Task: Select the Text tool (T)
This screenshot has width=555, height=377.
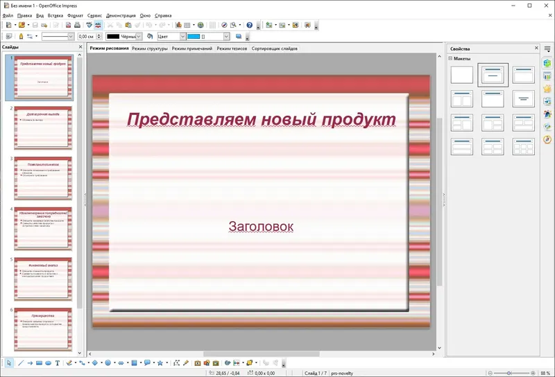Action: (58, 363)
